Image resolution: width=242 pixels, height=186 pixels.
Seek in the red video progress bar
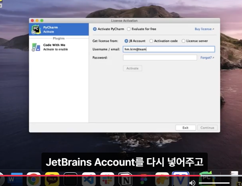(x=121, y=176)
